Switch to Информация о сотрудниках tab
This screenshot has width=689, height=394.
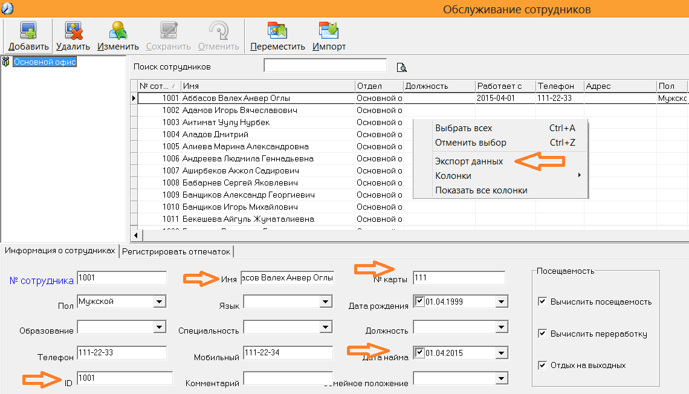60,251
